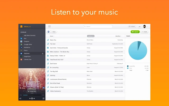Select the Put.io service icon
Viewport: 169px width, 106px height.
coord(21,50)
